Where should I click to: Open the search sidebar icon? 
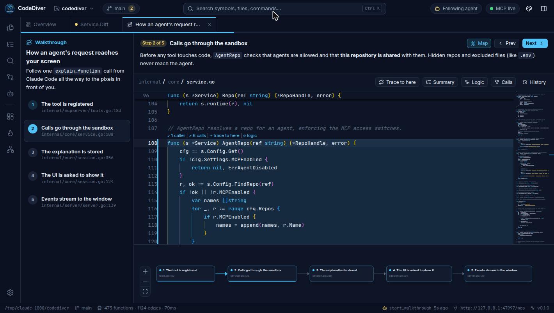coord(10,60)
